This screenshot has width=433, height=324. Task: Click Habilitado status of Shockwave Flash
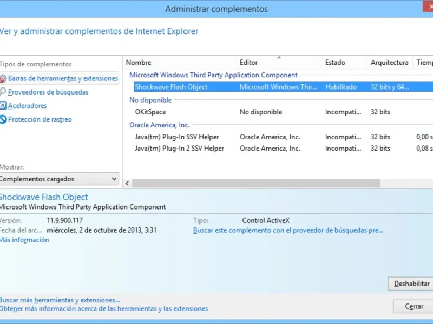pyautogui.click(x=341, y=87)
